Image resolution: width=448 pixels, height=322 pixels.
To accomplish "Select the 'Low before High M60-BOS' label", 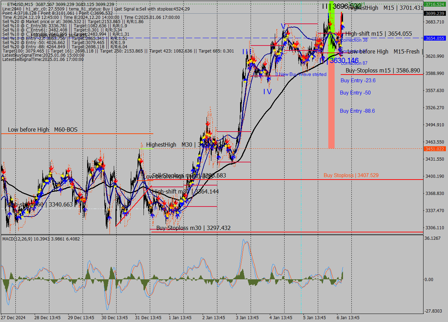I will [43, 129].
